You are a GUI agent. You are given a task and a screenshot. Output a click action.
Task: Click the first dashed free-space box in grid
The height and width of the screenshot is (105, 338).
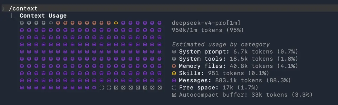point(101,87)
